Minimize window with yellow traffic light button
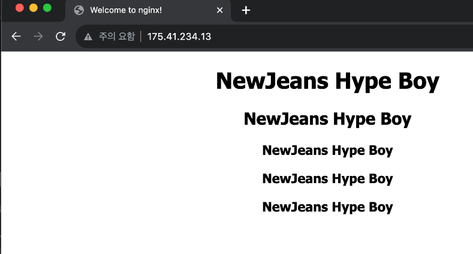 [x=34, y=8]
